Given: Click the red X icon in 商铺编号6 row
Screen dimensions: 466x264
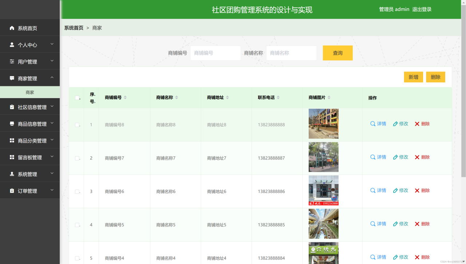Looking at the screenshot, I should pos(417,191).
